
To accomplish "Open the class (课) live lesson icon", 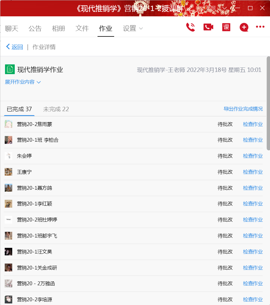I will (x=226, y=27).
